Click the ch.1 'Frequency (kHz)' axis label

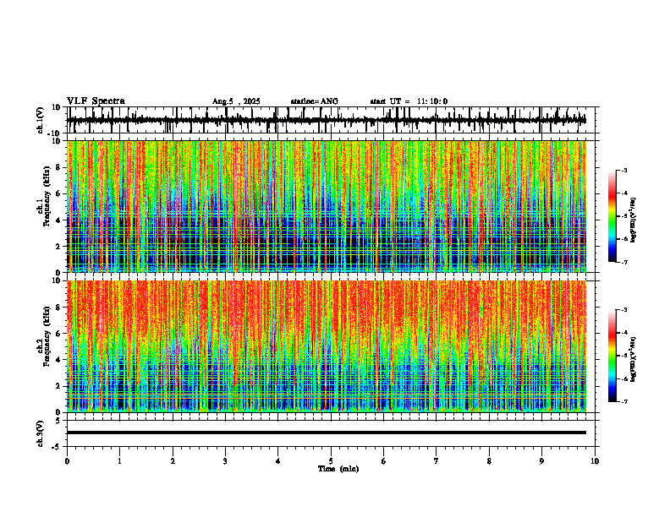47,196
